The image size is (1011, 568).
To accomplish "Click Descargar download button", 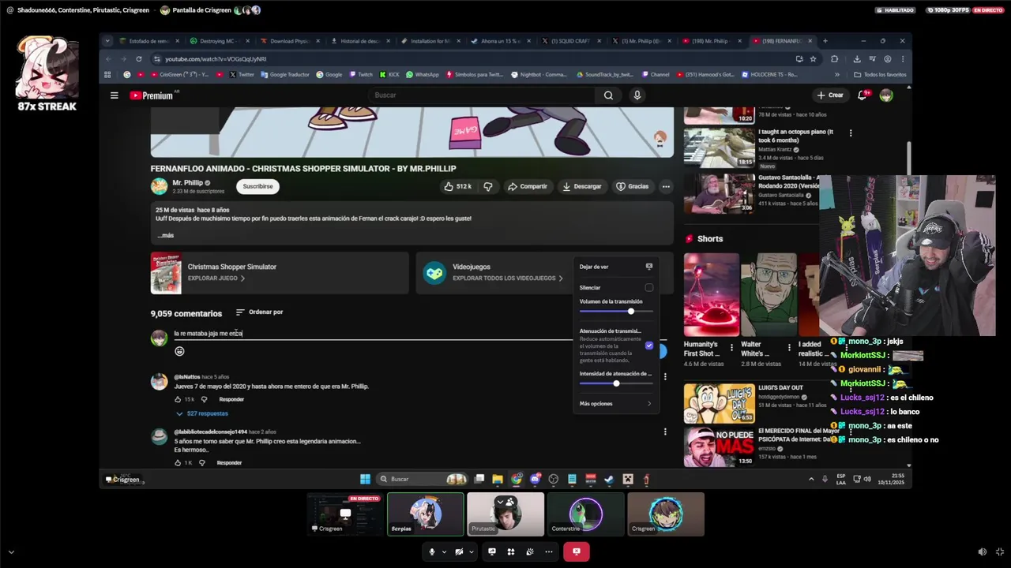I will click(x=582, y=187).
